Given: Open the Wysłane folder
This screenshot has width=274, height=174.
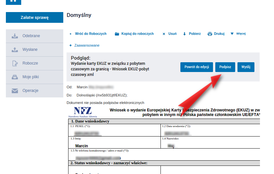Looking at the screenshot, I should 35,50.
